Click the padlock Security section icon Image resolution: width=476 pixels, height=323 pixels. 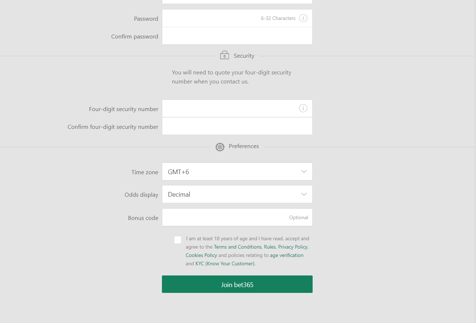point(224,55)
